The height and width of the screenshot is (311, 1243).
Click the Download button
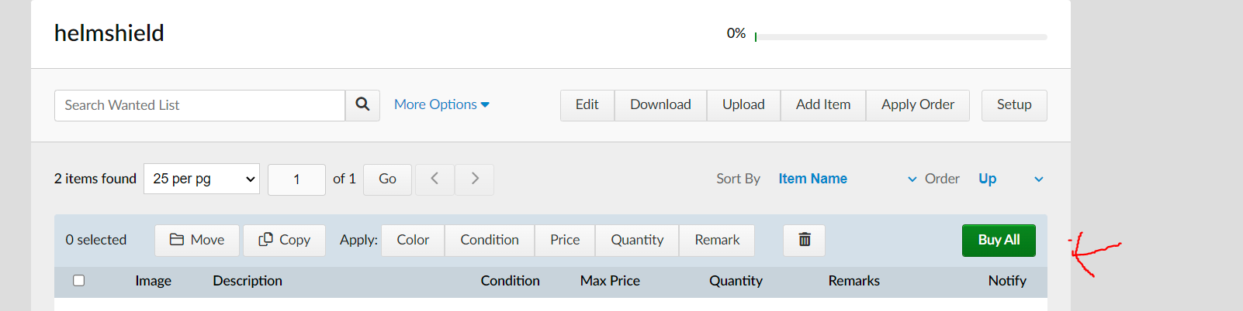(x=660, y=105)
